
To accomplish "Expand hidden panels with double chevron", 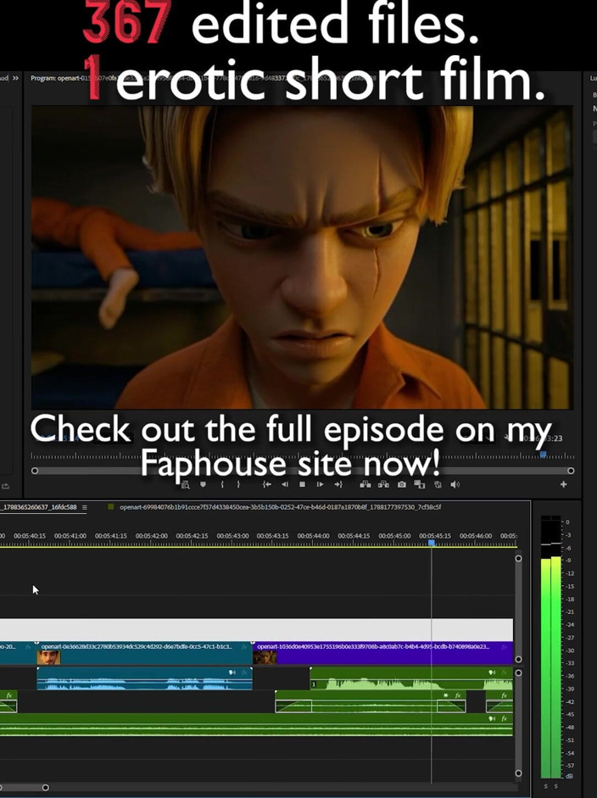I will coord(16,78).
